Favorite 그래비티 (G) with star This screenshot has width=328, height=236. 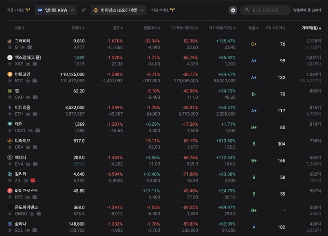[10, 47]
